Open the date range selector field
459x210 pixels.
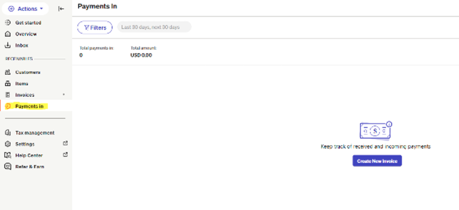coord(154,27)
